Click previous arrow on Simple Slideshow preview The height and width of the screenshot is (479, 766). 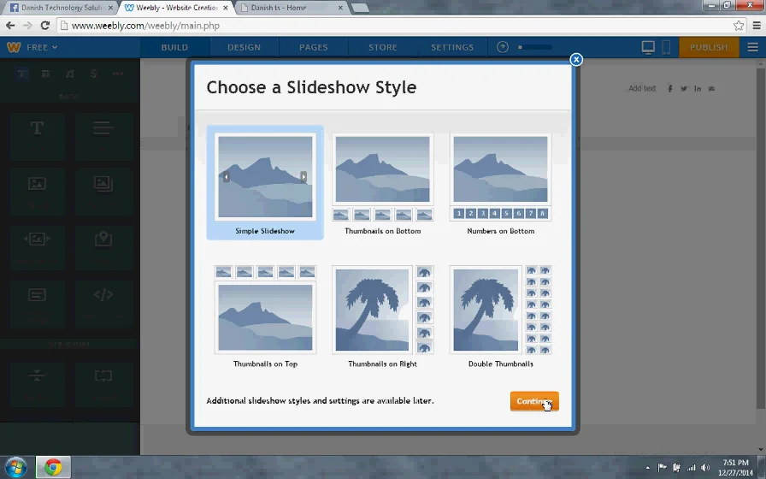point(227,176)
